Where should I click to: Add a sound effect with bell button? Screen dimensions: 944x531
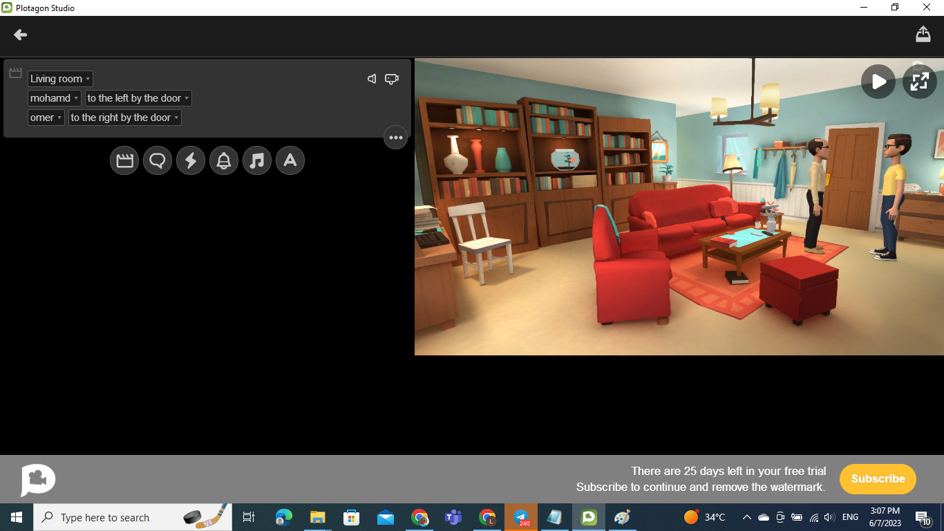(224, 161)
